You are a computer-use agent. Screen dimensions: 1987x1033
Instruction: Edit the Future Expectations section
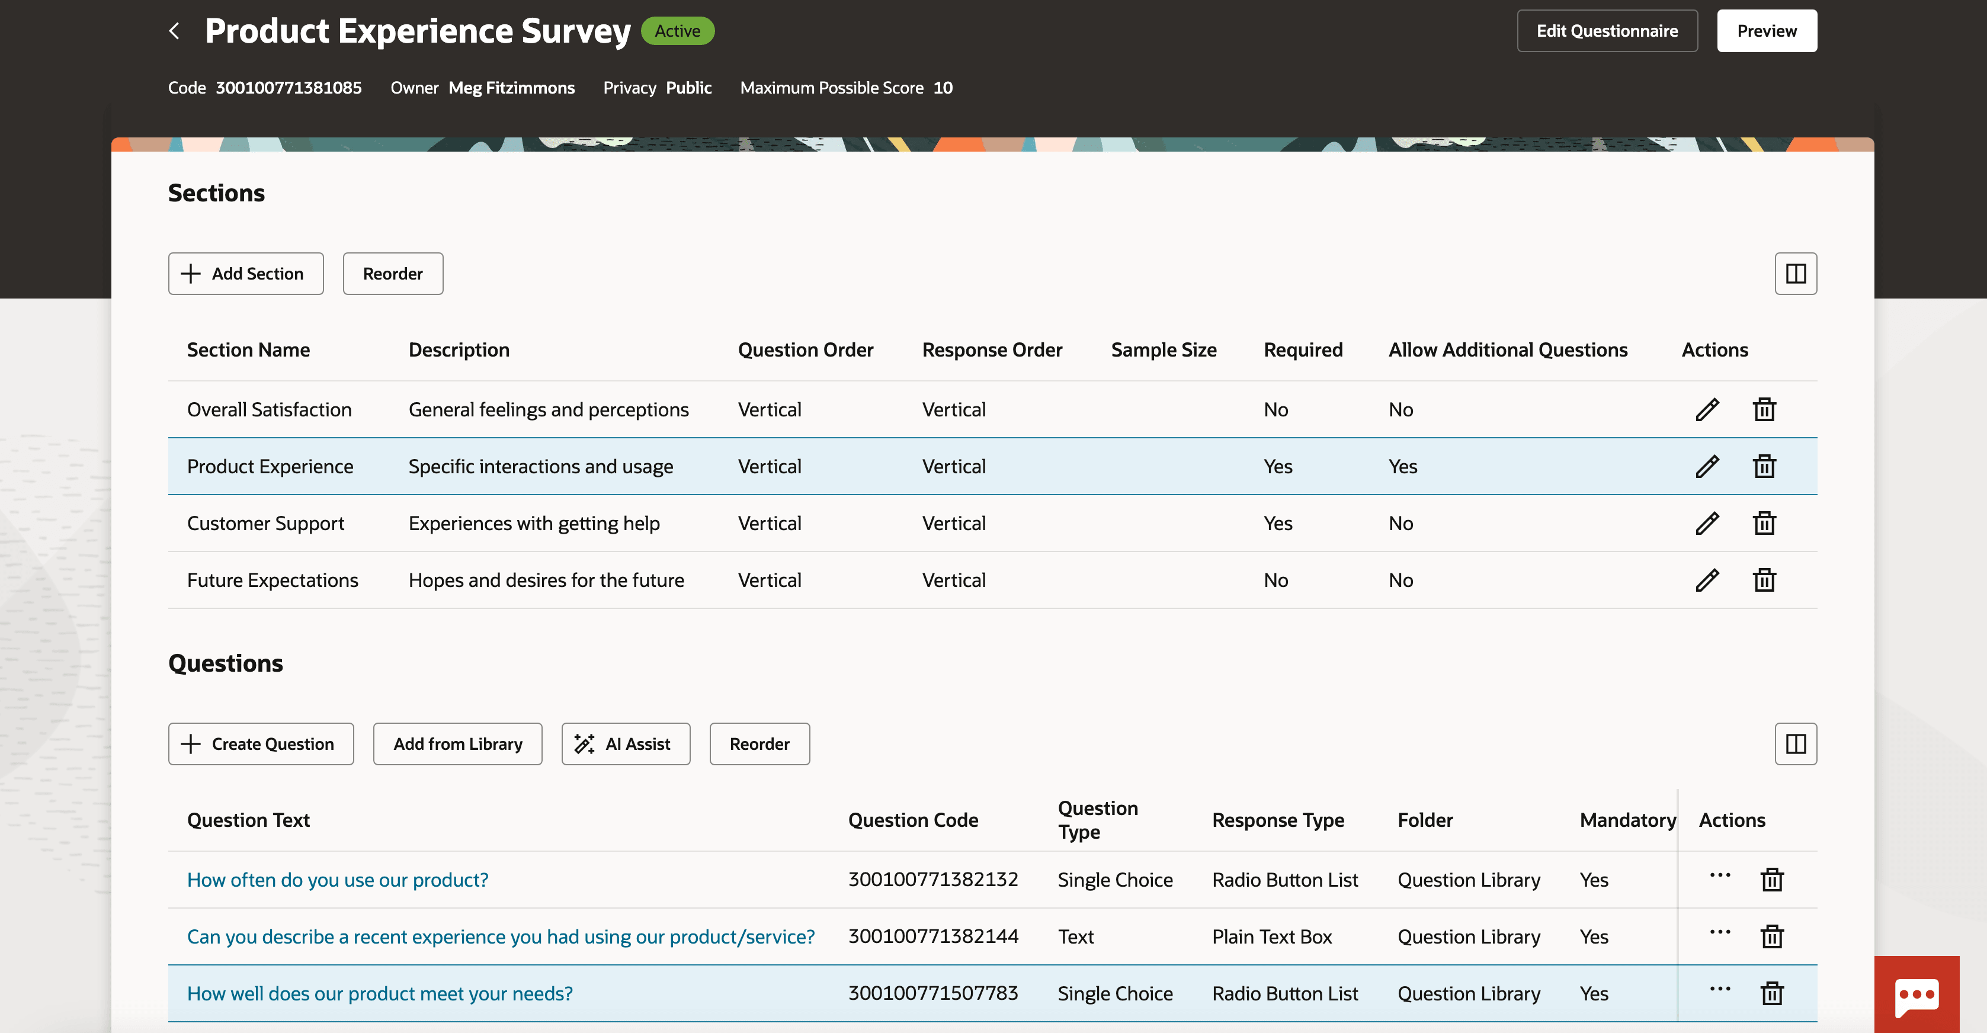pos(1707,579)
